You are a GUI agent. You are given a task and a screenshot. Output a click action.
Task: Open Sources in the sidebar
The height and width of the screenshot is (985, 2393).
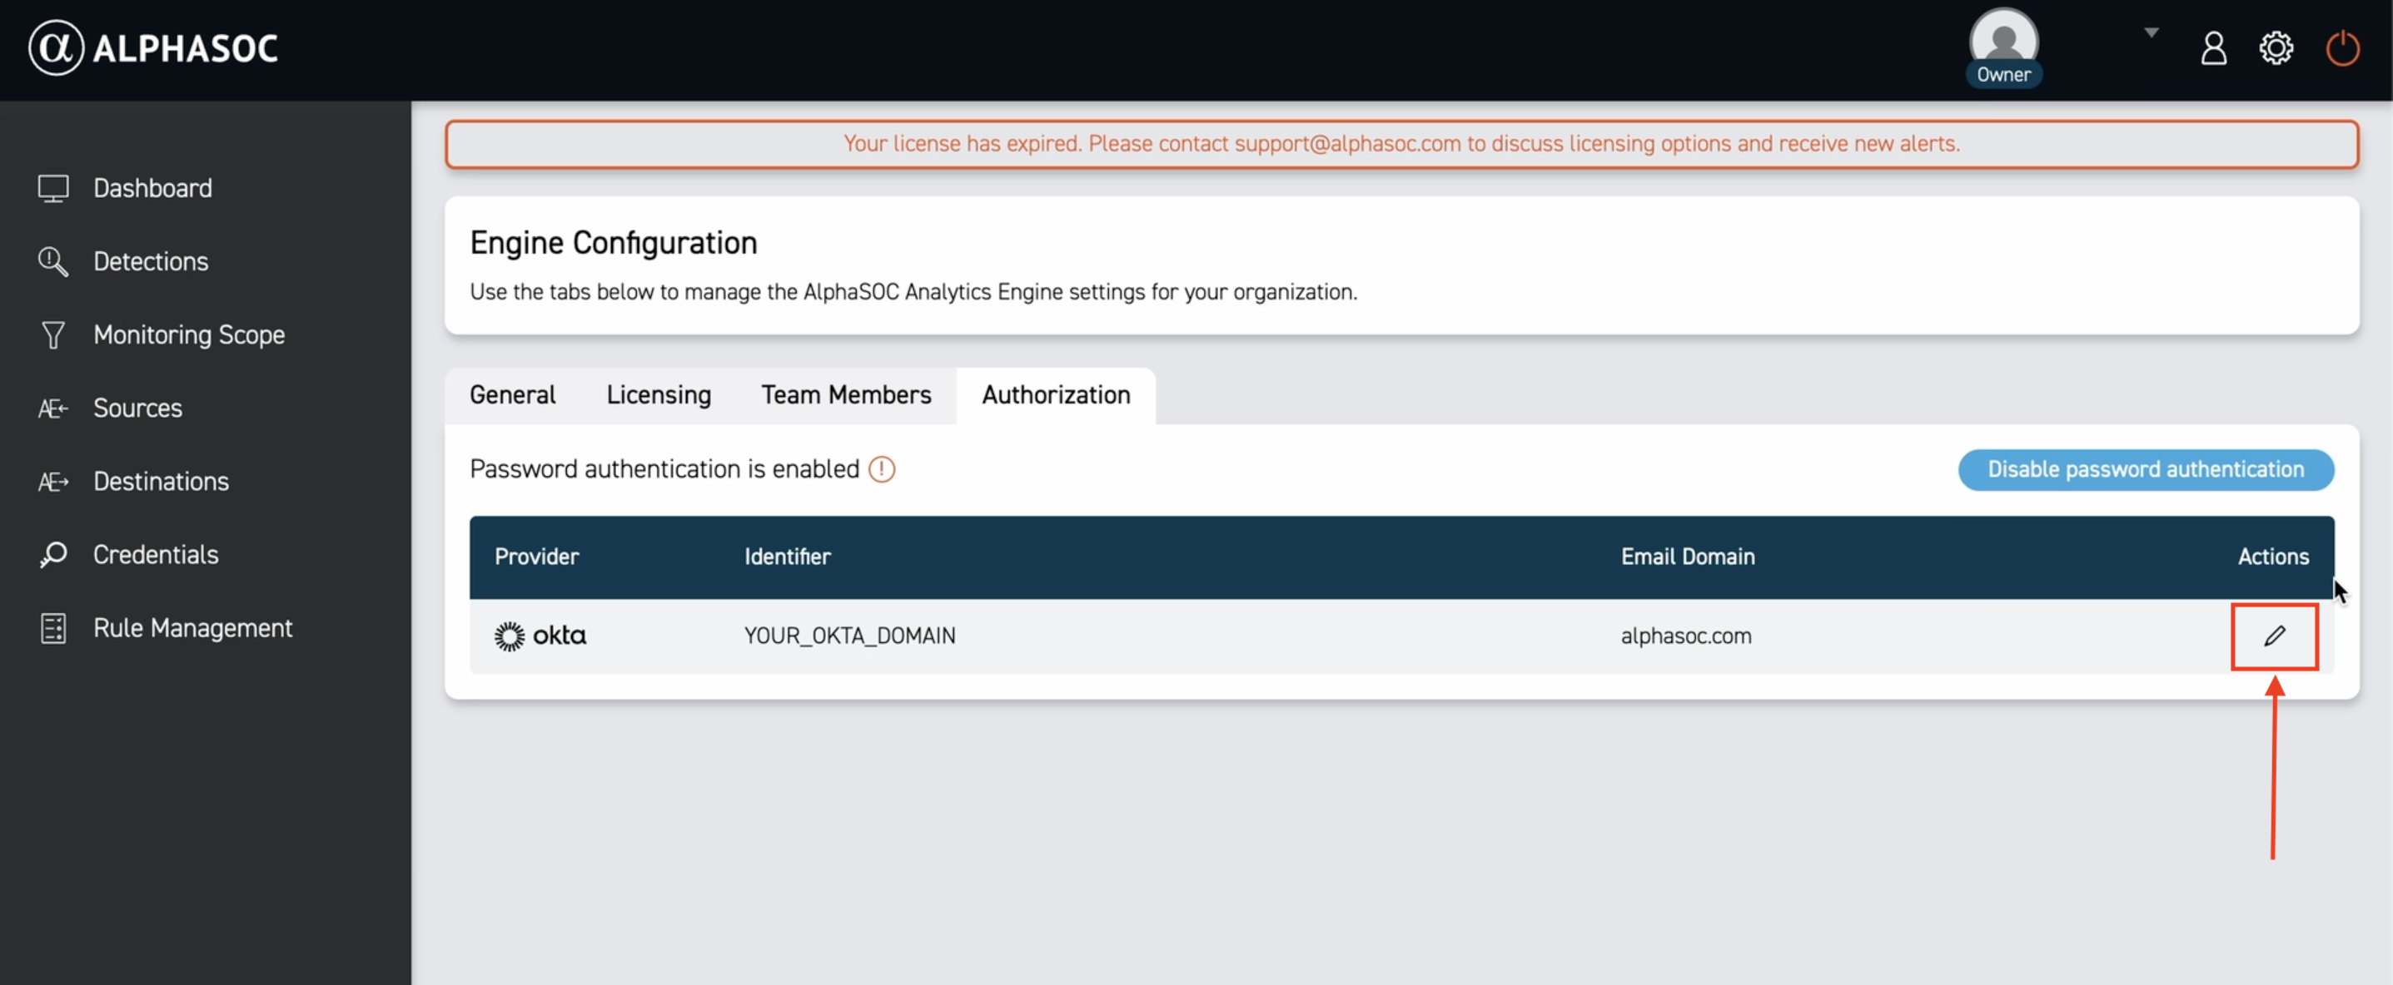pyautogui.click(x=137, y=408)
